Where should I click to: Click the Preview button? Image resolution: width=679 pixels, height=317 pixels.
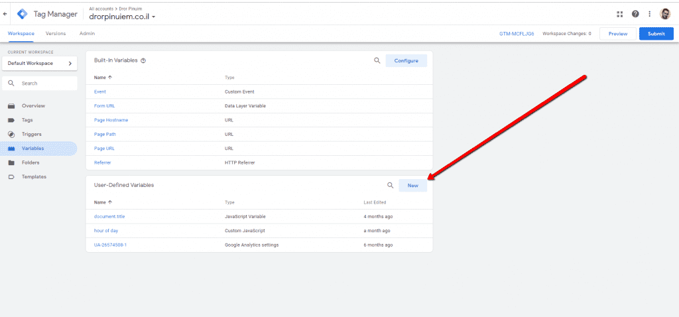618,34
